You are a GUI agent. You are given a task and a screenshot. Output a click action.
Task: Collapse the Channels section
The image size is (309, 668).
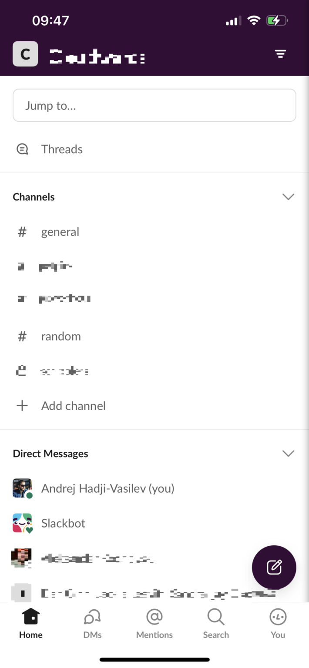click(288, 197)
